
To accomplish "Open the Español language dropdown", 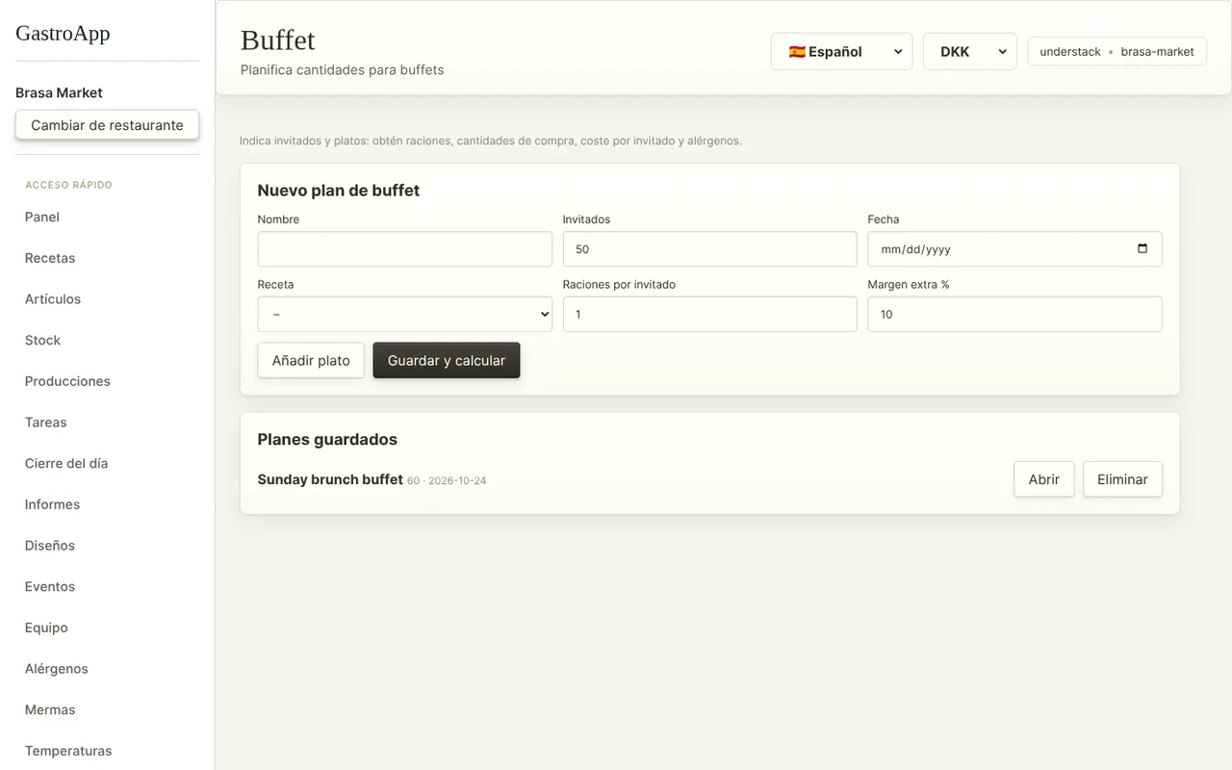I will pos(842,52).
